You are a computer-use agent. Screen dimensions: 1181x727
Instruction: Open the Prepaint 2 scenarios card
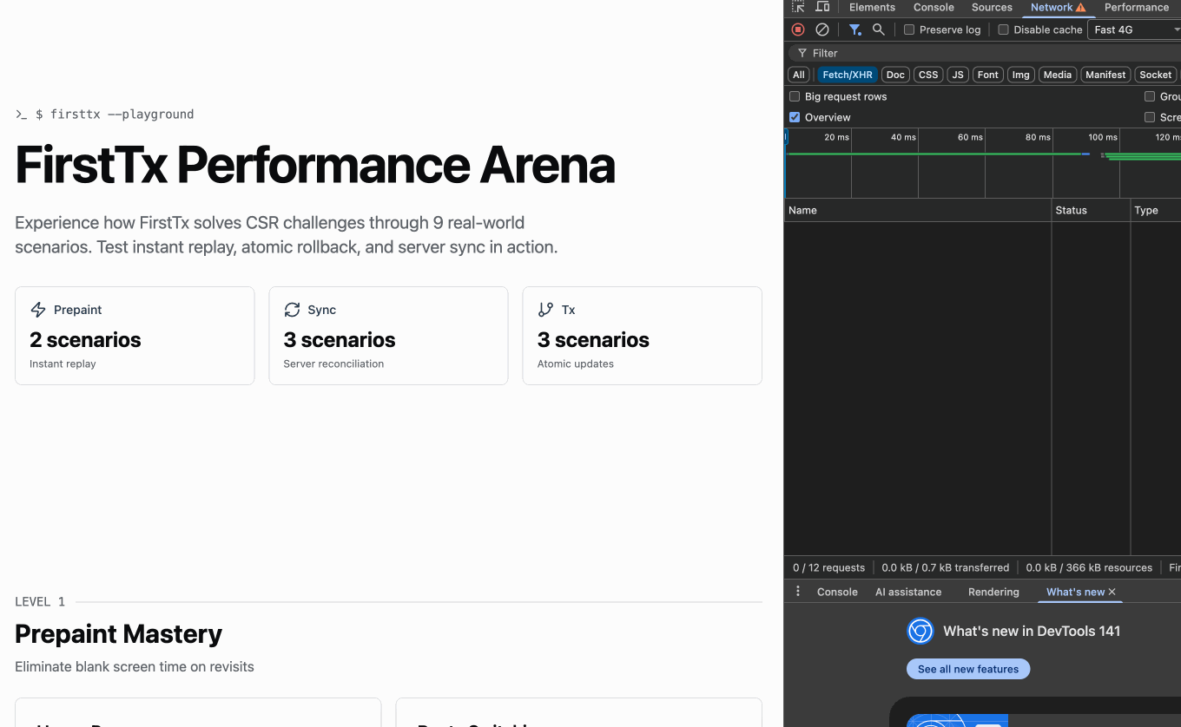coord(135,336)
